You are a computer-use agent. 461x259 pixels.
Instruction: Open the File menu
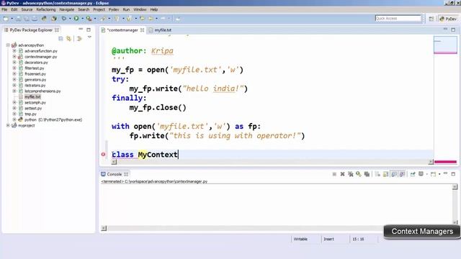[4, 9]
